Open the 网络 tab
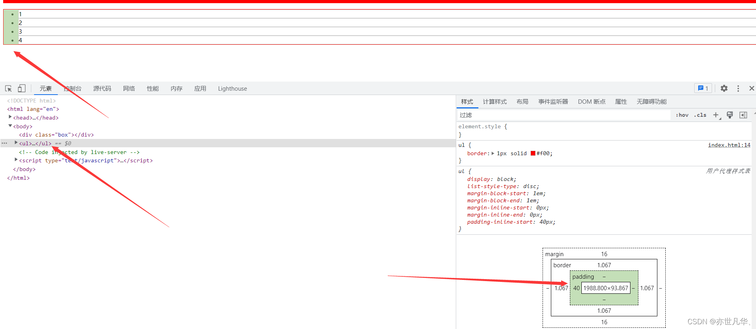756x329 pixels. pyautogui.click(x=129, y=88)
